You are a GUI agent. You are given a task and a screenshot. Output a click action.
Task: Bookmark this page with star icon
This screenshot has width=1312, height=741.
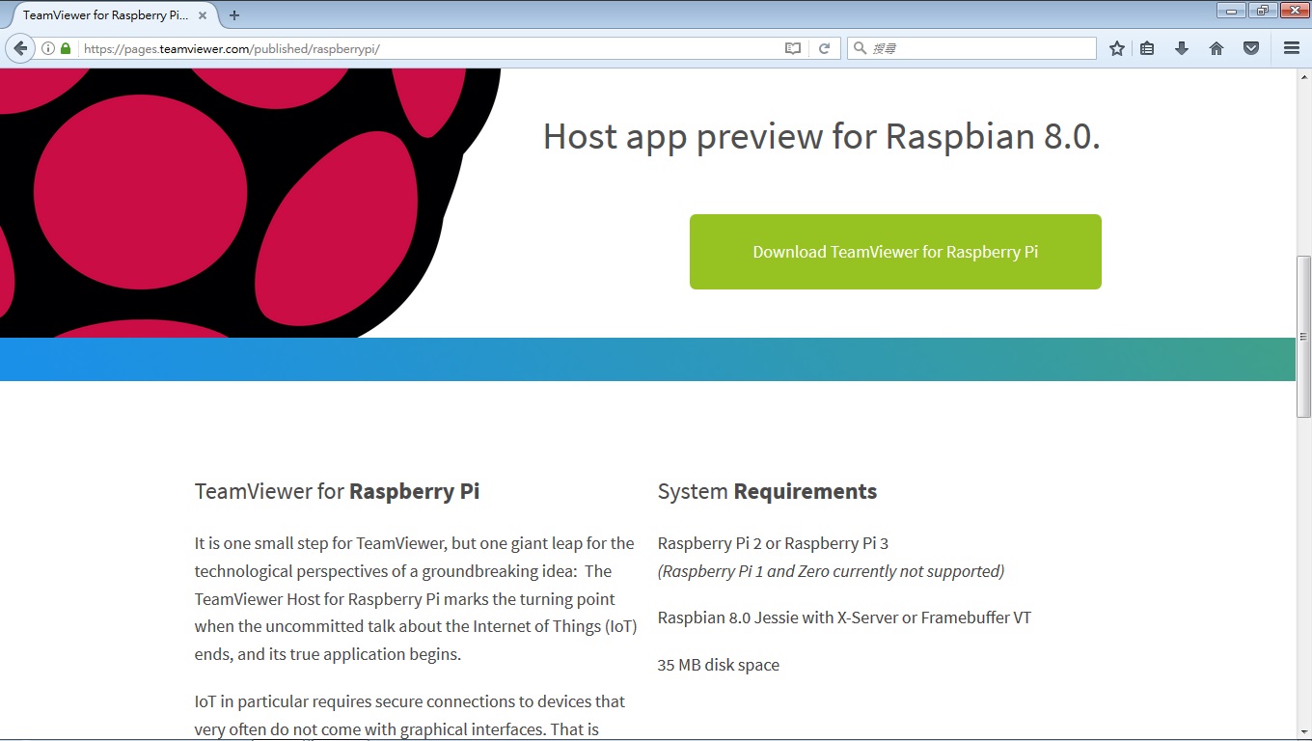[1117, 48]
